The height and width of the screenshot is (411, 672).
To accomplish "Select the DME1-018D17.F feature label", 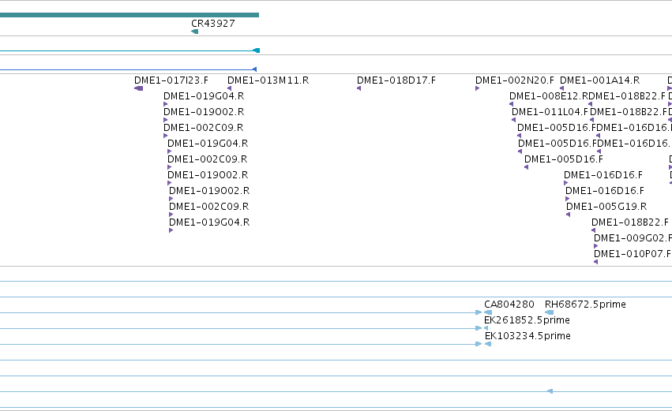I will [396, 80].
